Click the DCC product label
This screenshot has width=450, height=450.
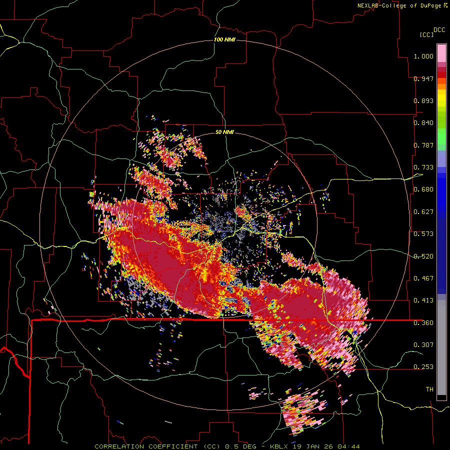click(439, 30)
